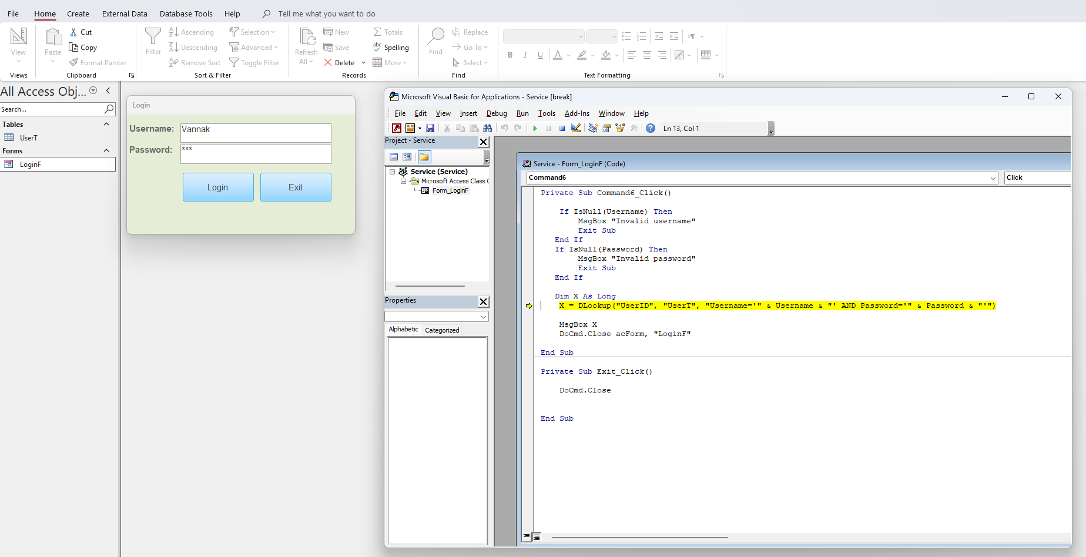The height and width of the screenshot is (557, 1086).
Task: Select Form_LoginF in the project tree
Action: pos(450,190)
